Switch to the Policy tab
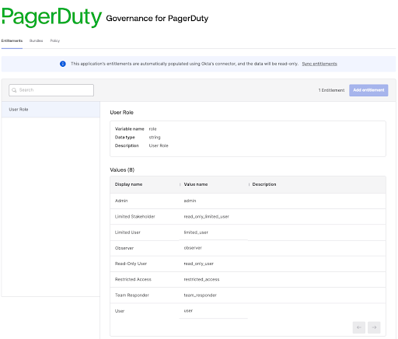 (55, 40)
